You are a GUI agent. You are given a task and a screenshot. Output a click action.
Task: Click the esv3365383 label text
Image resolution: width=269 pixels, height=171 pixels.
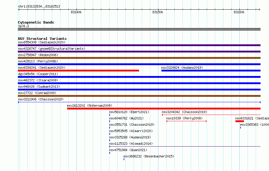click(254, 125)
